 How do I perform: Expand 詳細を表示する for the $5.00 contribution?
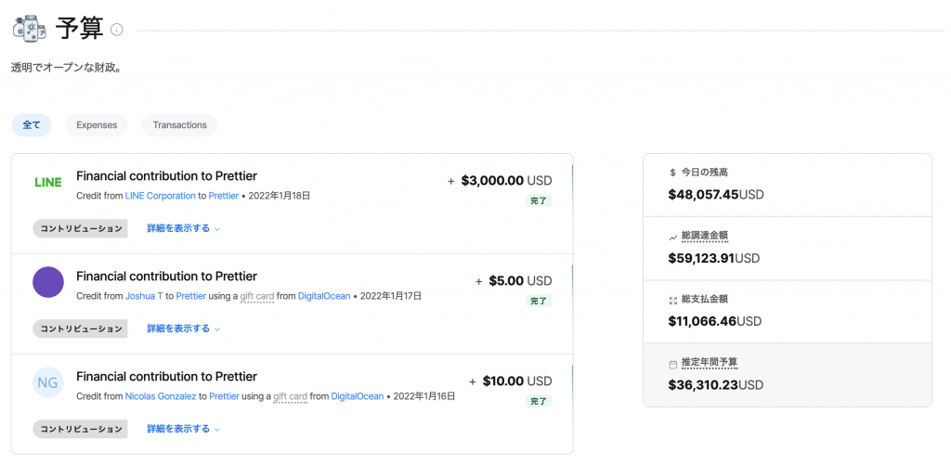183,329
